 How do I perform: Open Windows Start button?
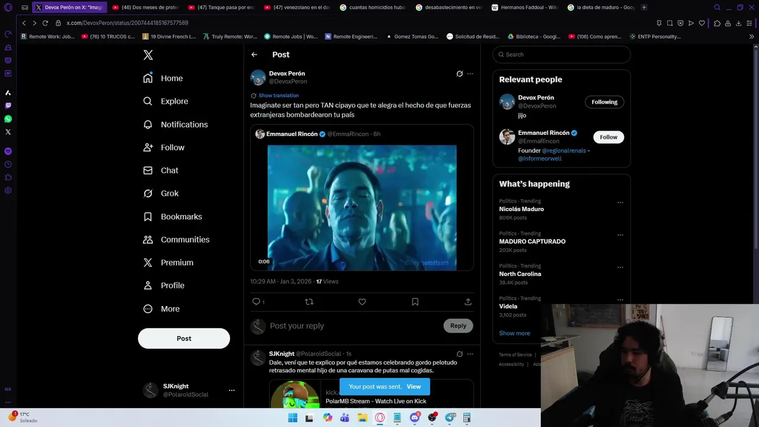292,418
